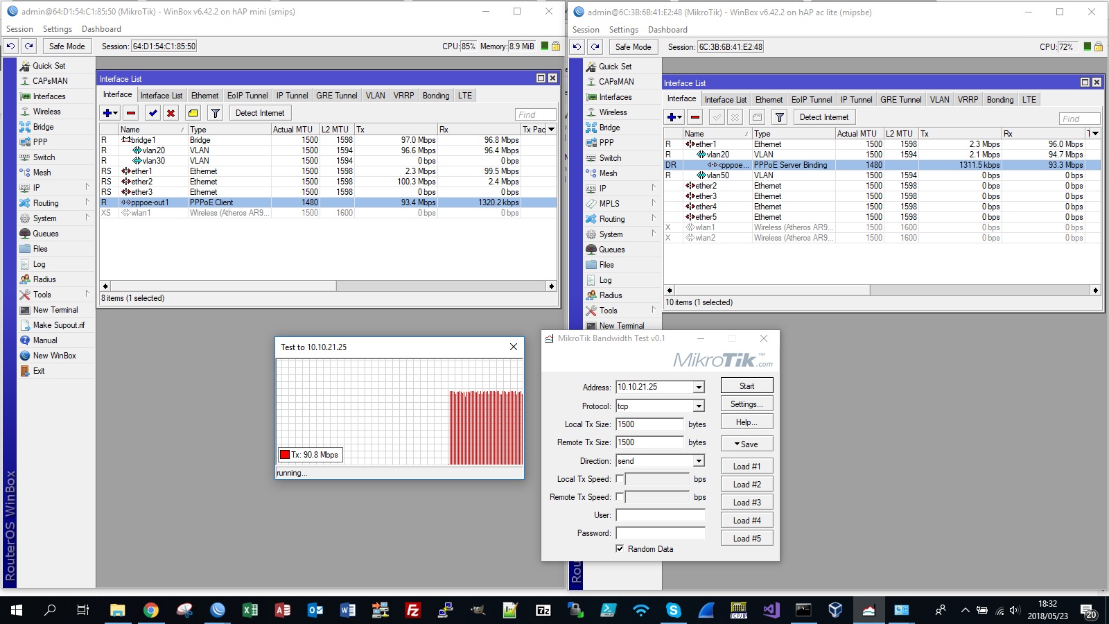Viewport: 1109px width, 624px height.
Task: Uncheck the Random Data checkbox
Action: point(620,549)
